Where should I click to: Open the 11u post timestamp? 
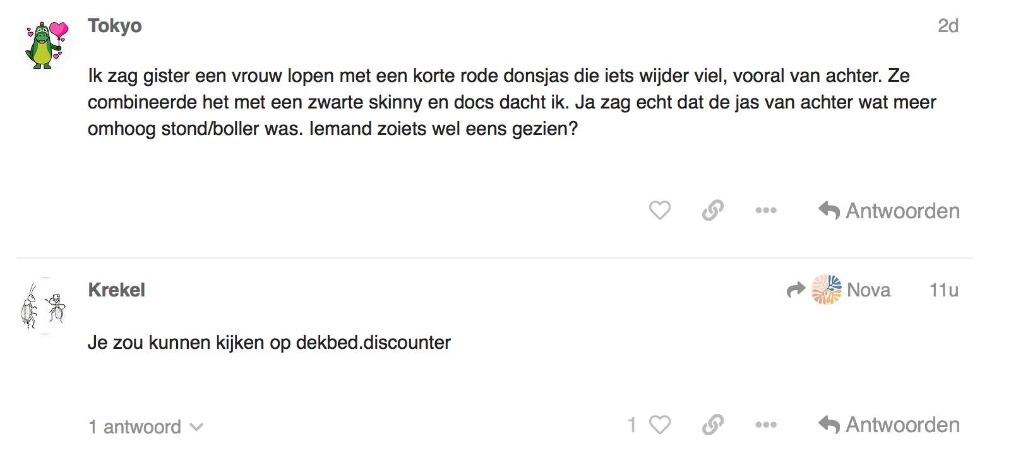coord(943,290)
